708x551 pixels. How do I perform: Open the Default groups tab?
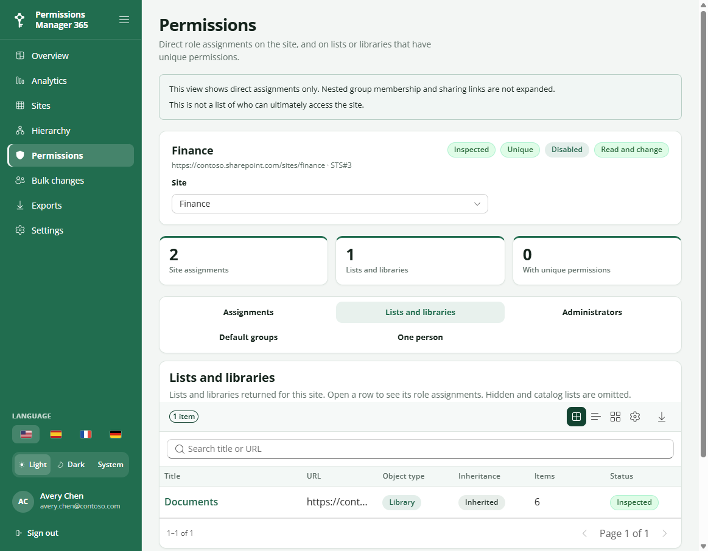(248, 338)
